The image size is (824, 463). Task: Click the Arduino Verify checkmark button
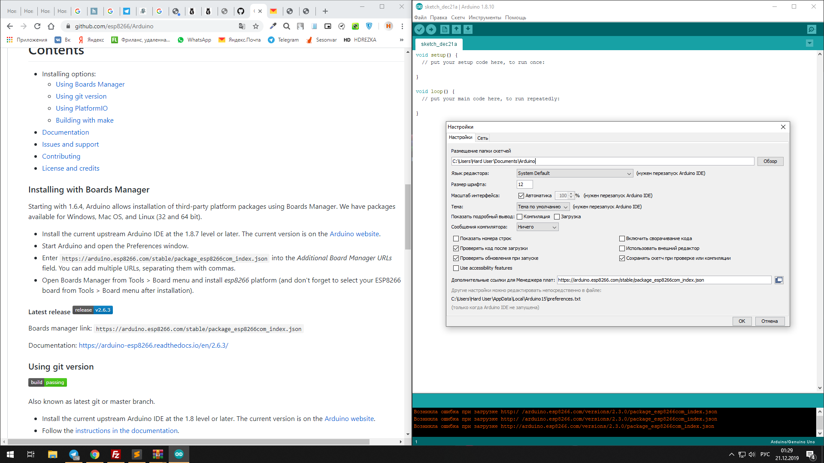(419, 29)
